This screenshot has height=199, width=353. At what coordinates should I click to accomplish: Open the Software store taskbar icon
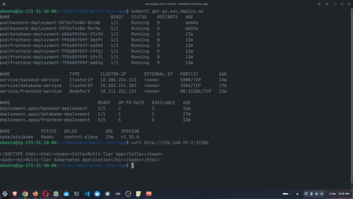(x=66, y=194)
